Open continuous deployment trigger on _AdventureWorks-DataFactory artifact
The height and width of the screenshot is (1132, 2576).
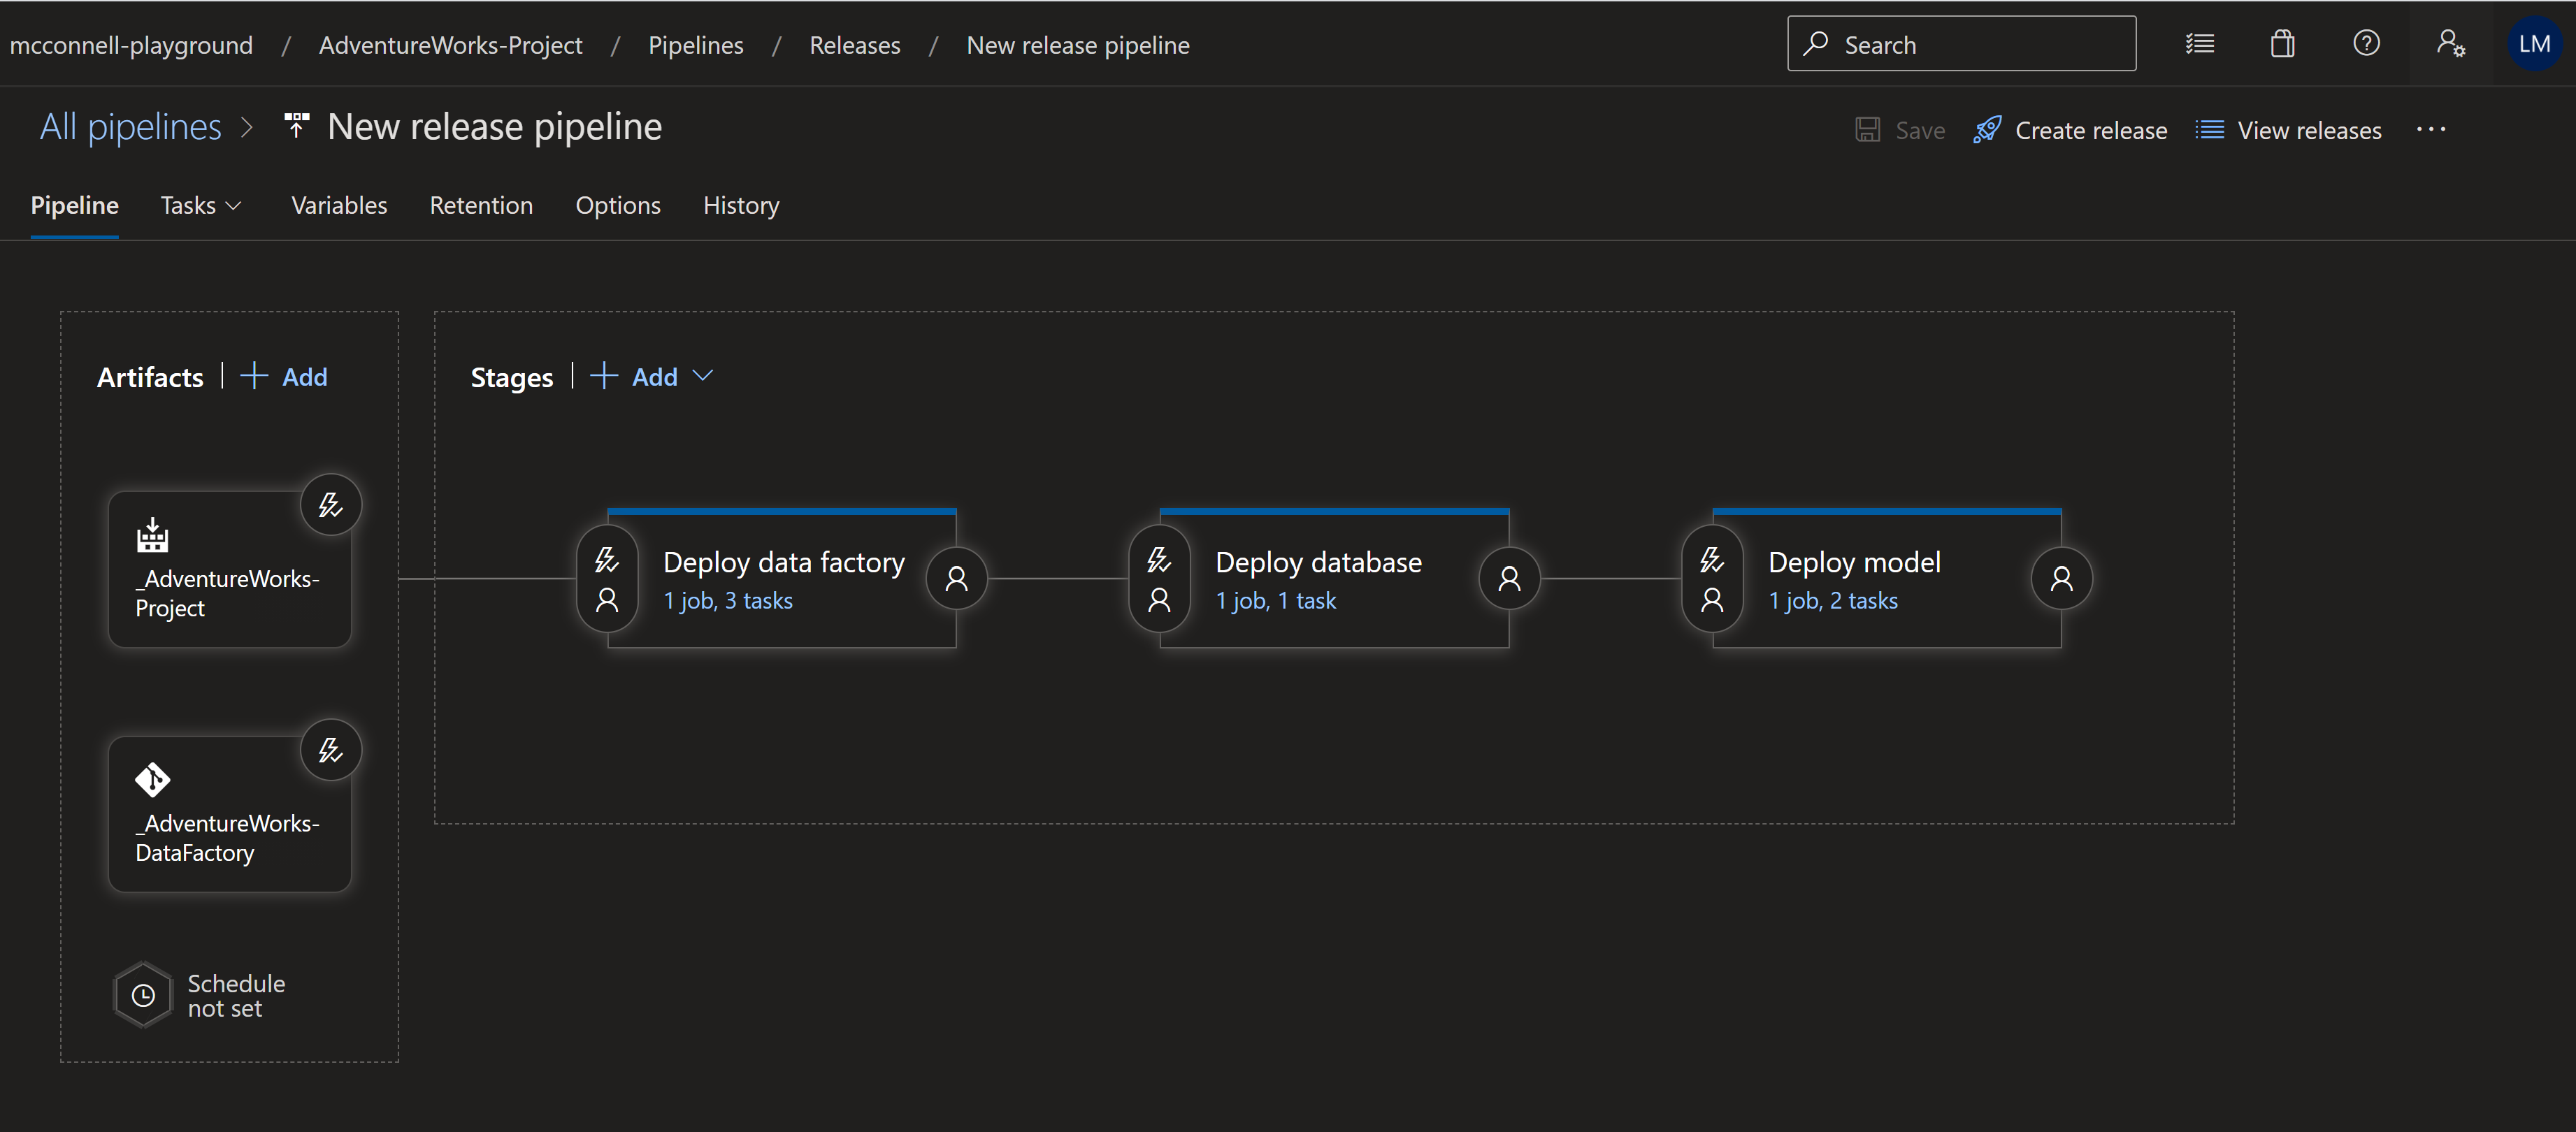pyautogui.click(x=331, y=750)
